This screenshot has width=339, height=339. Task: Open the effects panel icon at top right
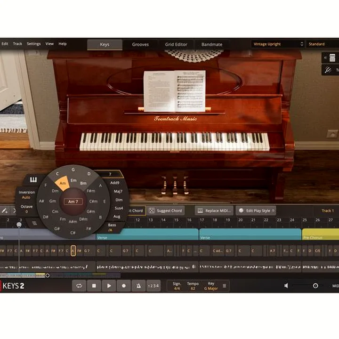(x=332, y=58)
